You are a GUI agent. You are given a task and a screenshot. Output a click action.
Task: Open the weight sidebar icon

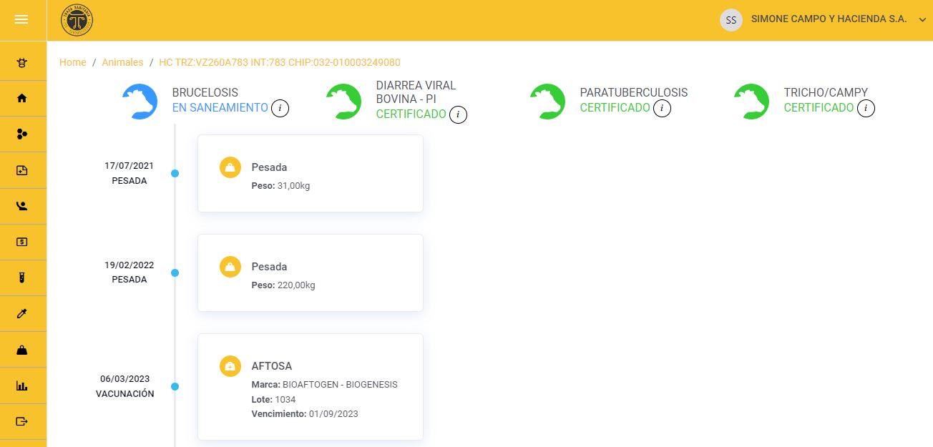coord(21,350)
